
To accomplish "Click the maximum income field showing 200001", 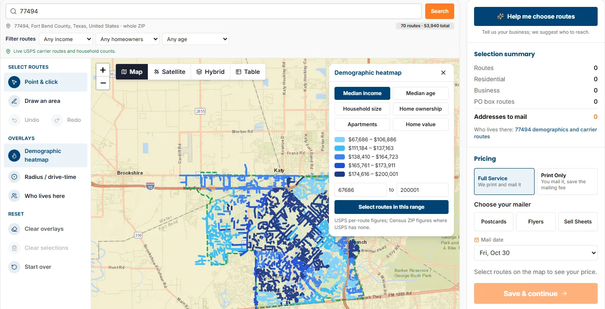I will (x=423, y=190).
